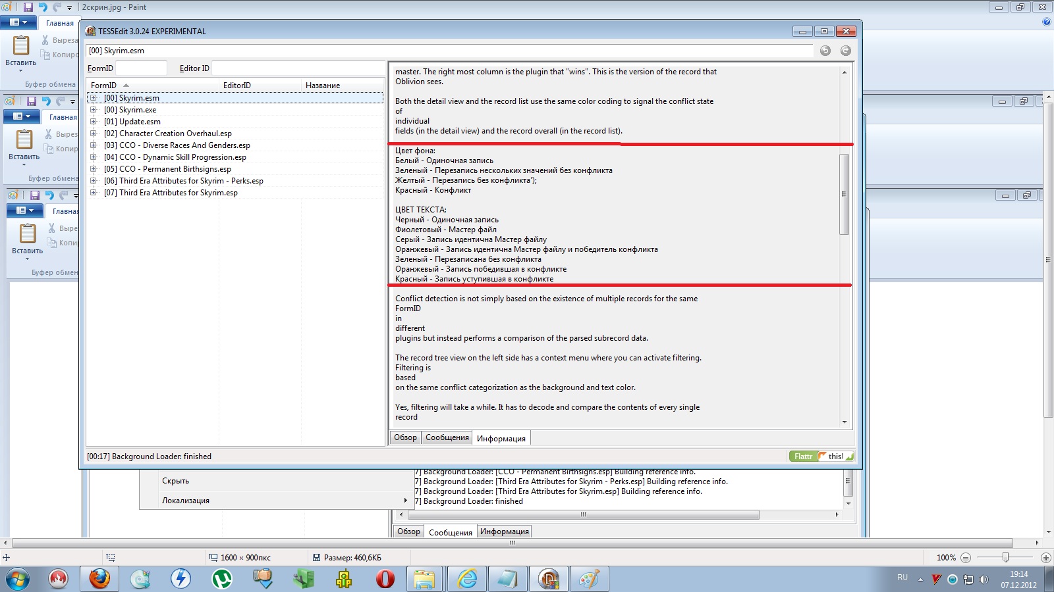Click the information pane scroll-up arrow
Screen dimensions: 1054x592
coord(845,72)
